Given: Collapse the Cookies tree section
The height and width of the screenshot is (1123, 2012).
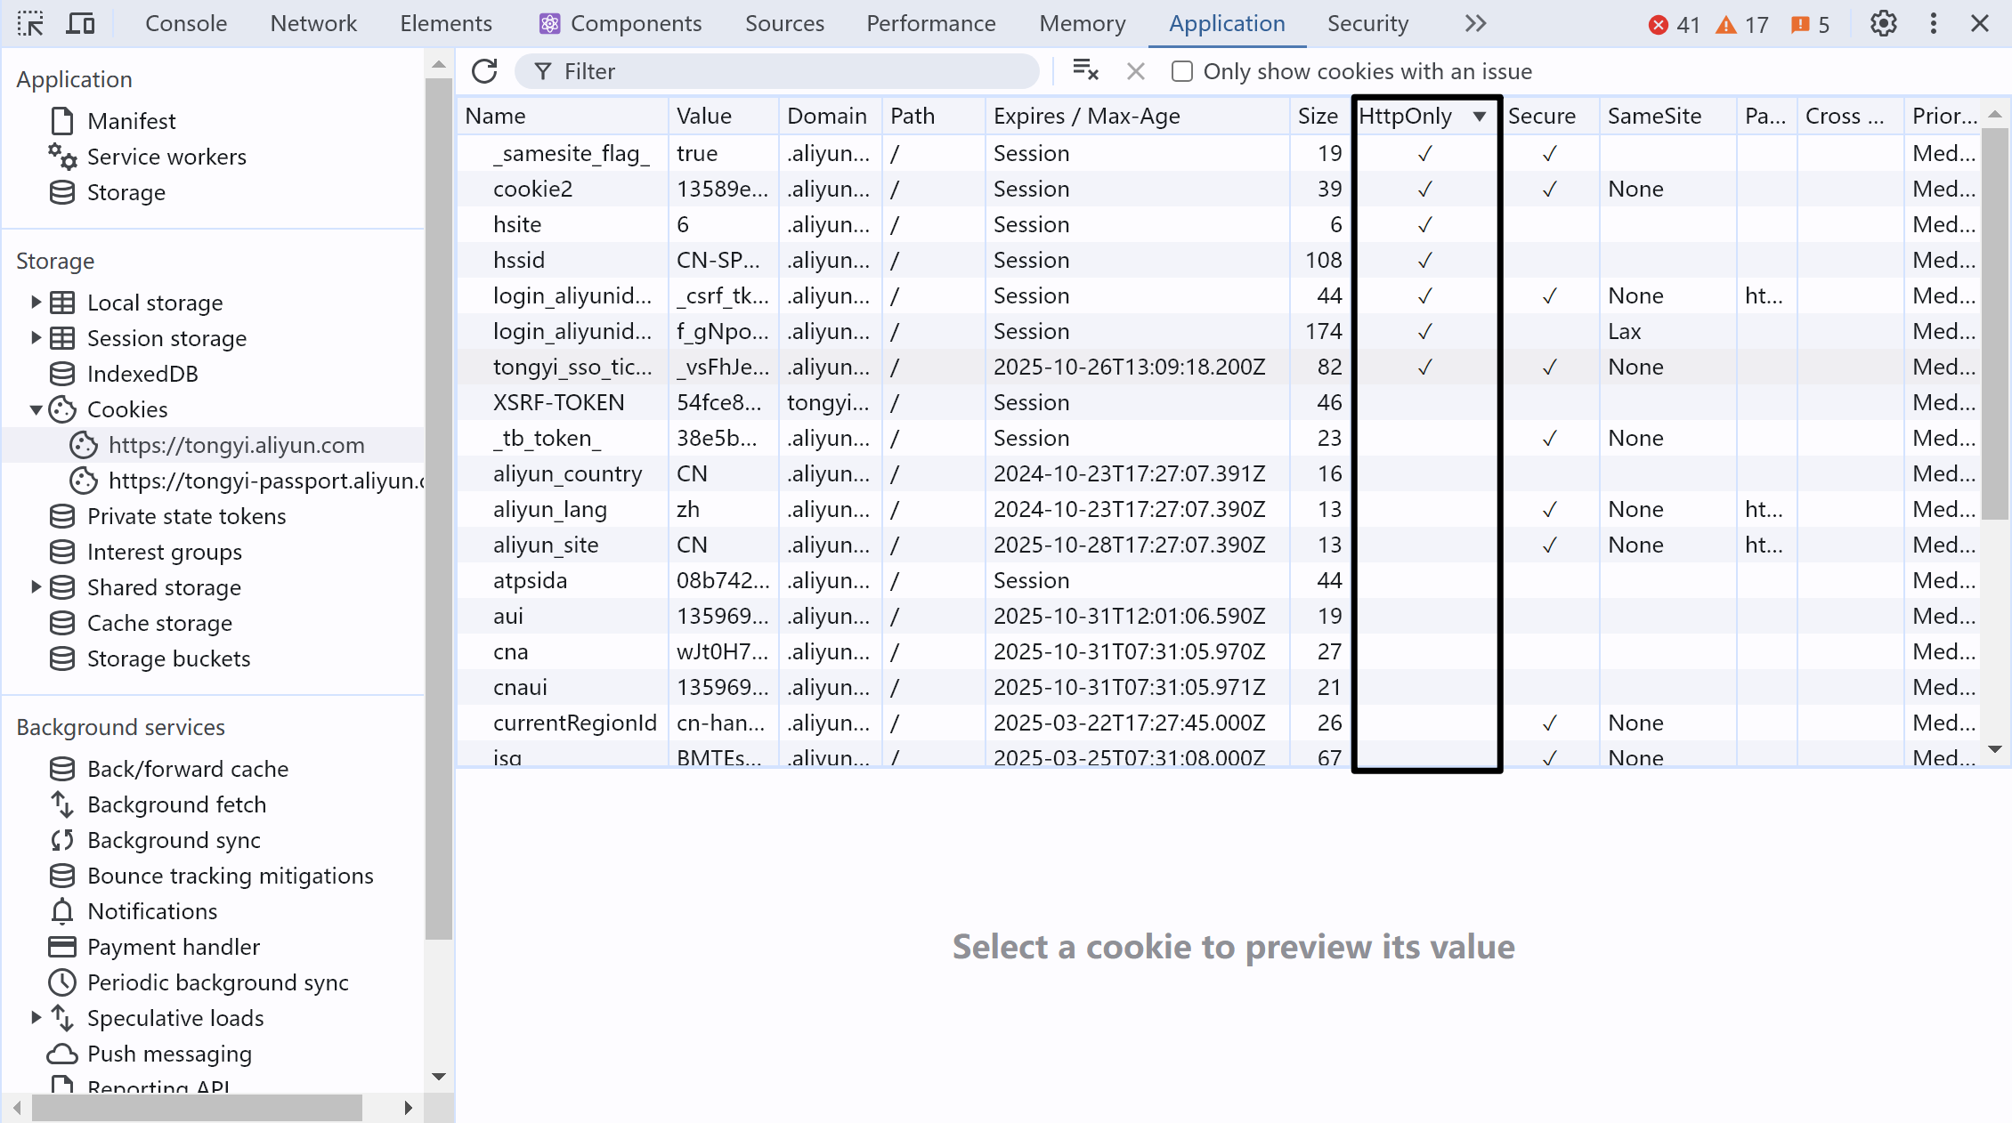Looking at the screenshot, I should (36, 409).
